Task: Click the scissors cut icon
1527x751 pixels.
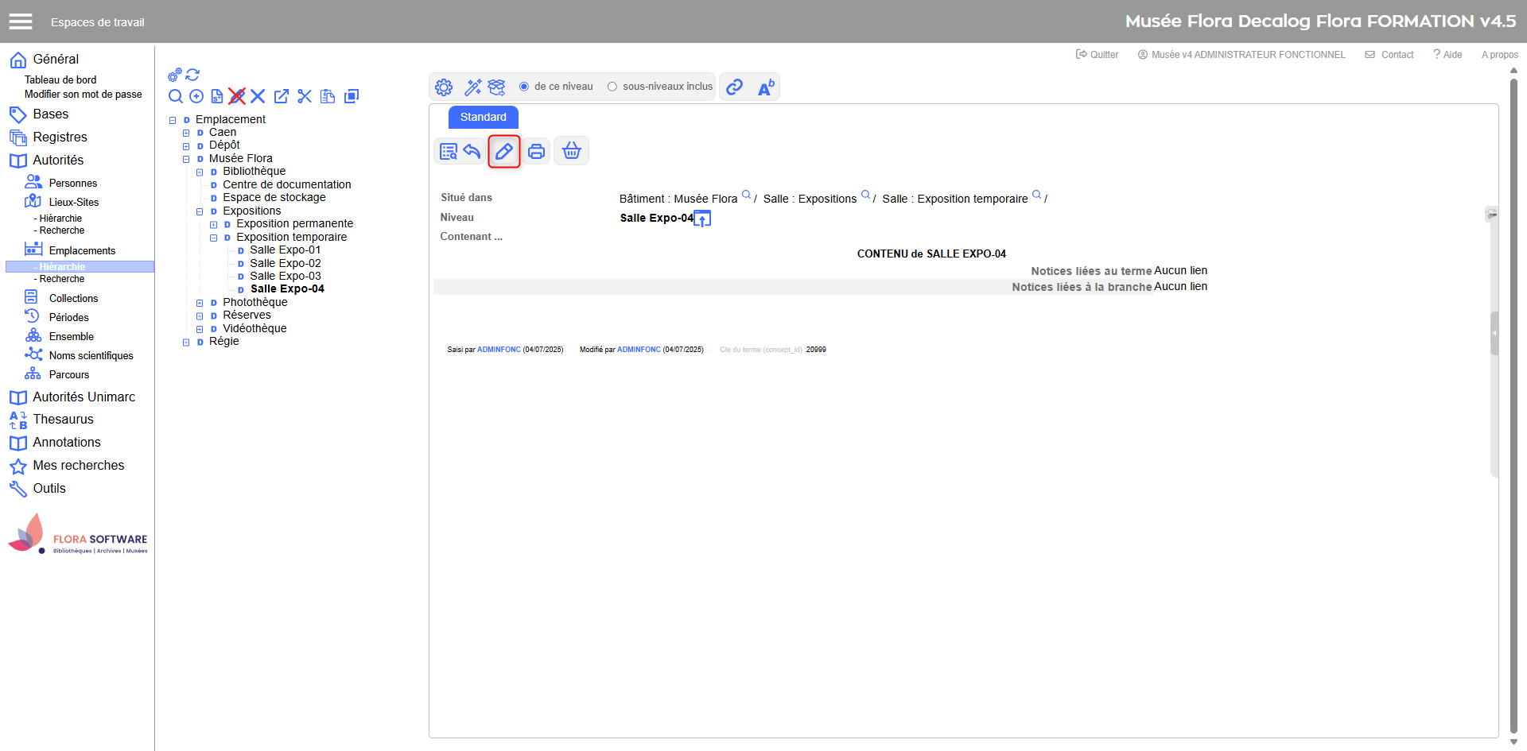Action: (305, 96)
